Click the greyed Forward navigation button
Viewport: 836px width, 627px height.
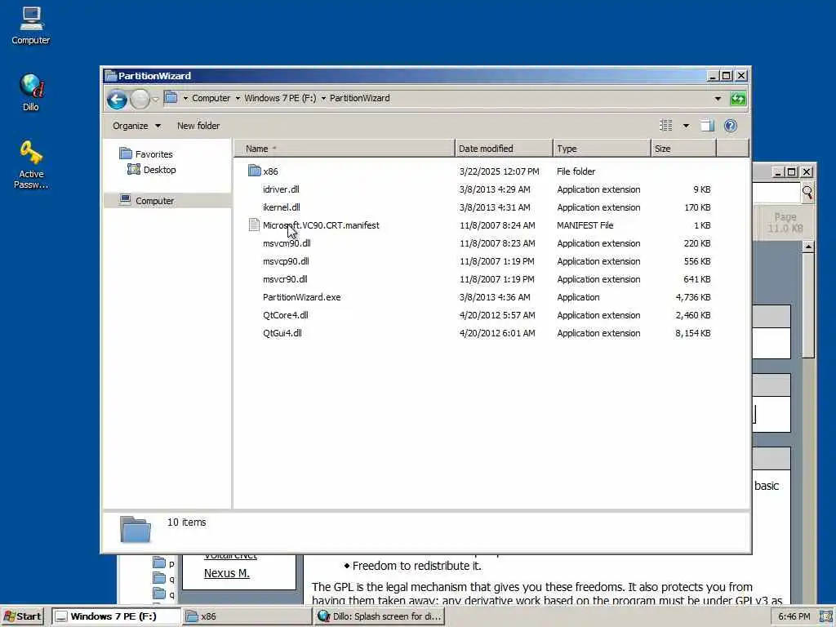pos(140,100)
